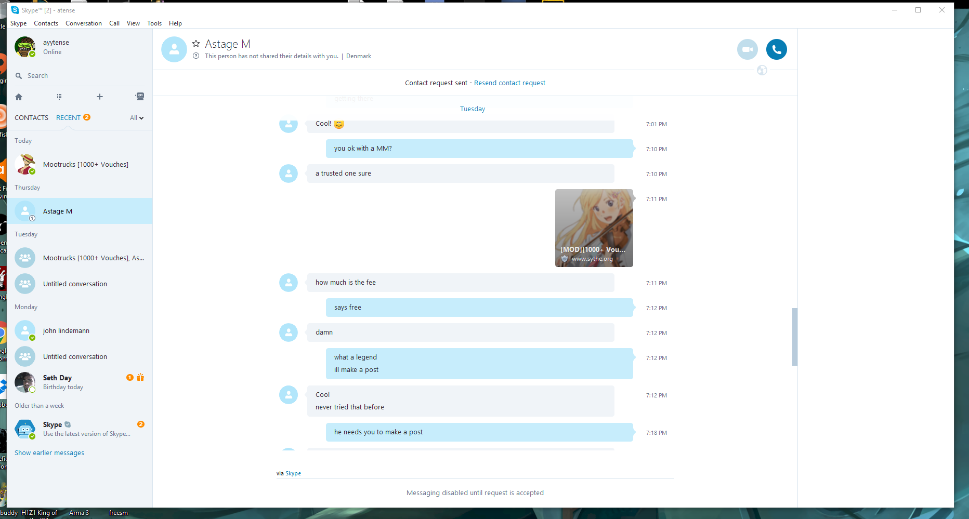
Task: Open Untitled conversation under Tuesday
Action: pyautogui.click(x=80, y=284)
